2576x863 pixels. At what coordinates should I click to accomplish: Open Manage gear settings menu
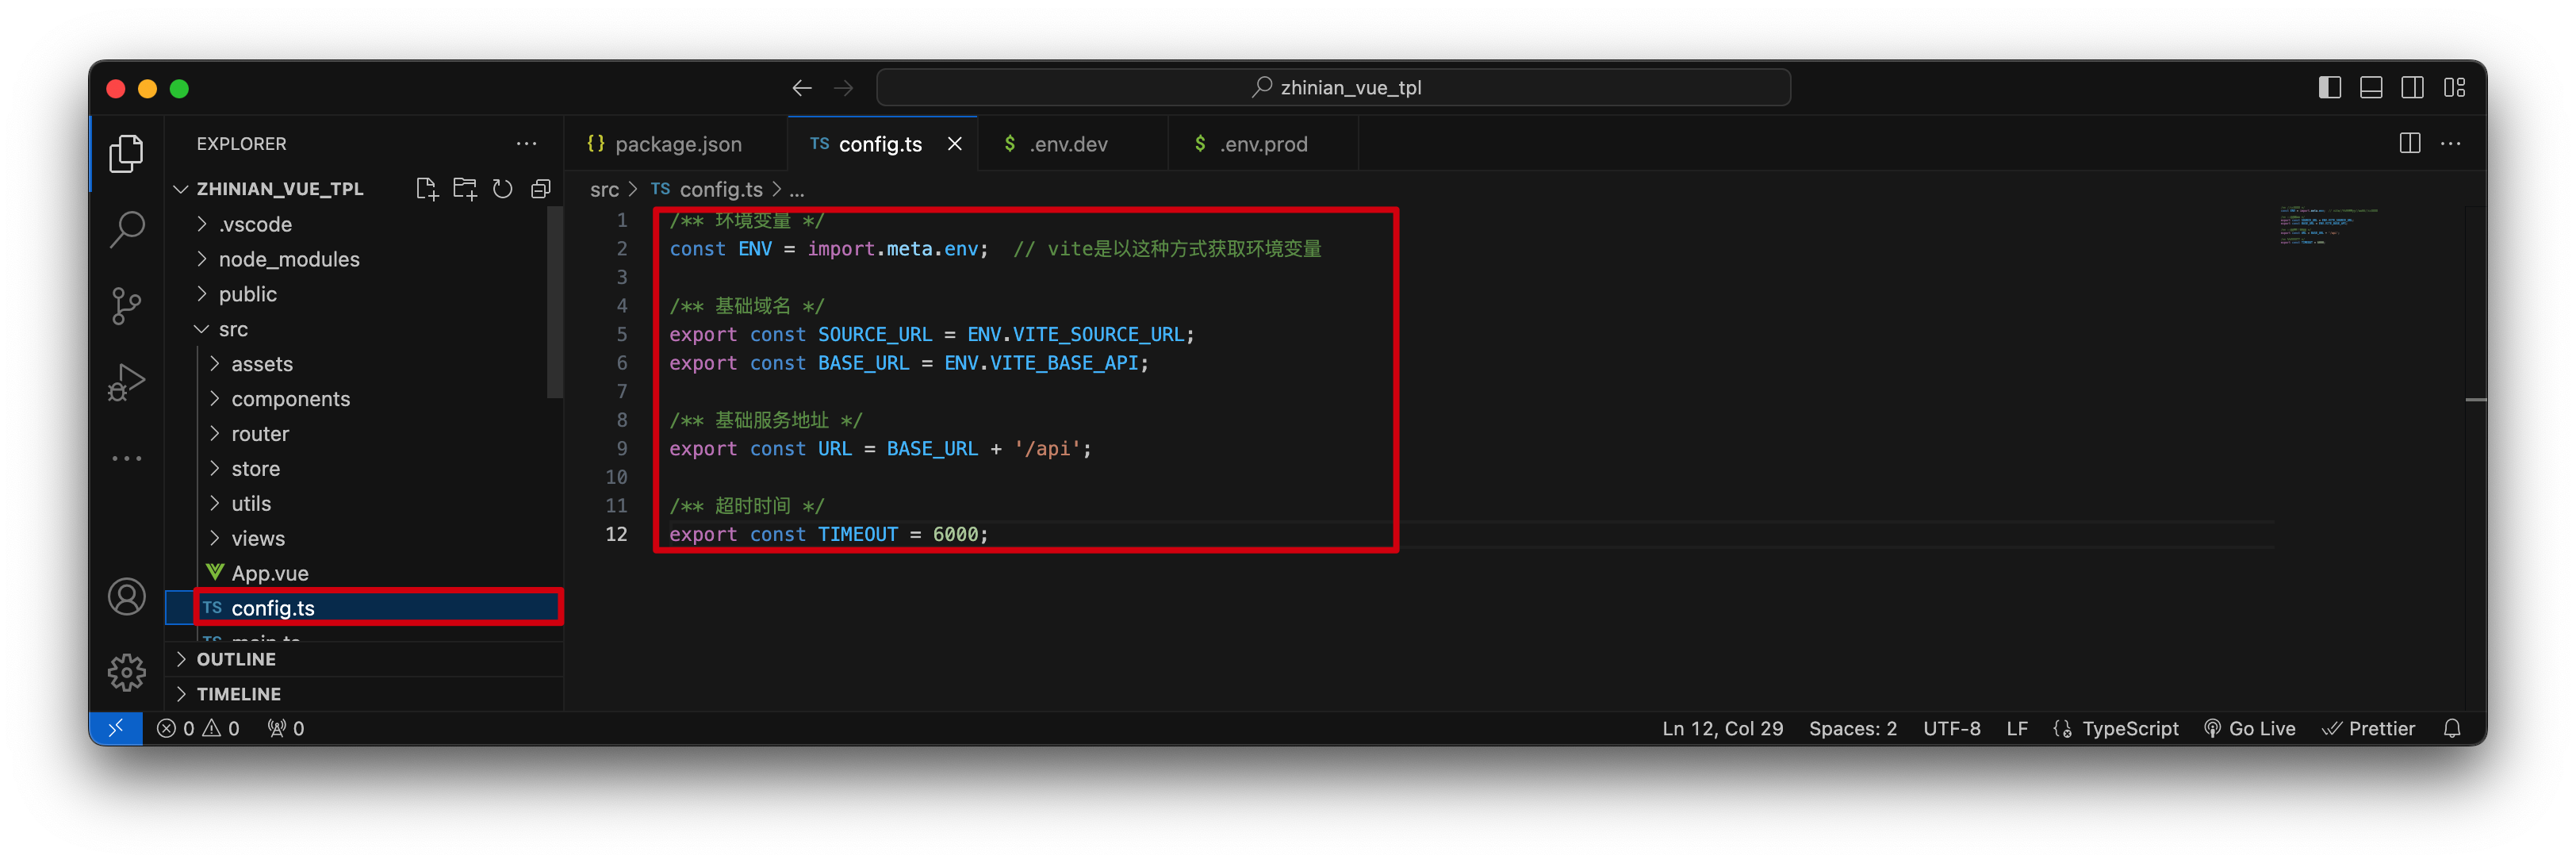126,672
